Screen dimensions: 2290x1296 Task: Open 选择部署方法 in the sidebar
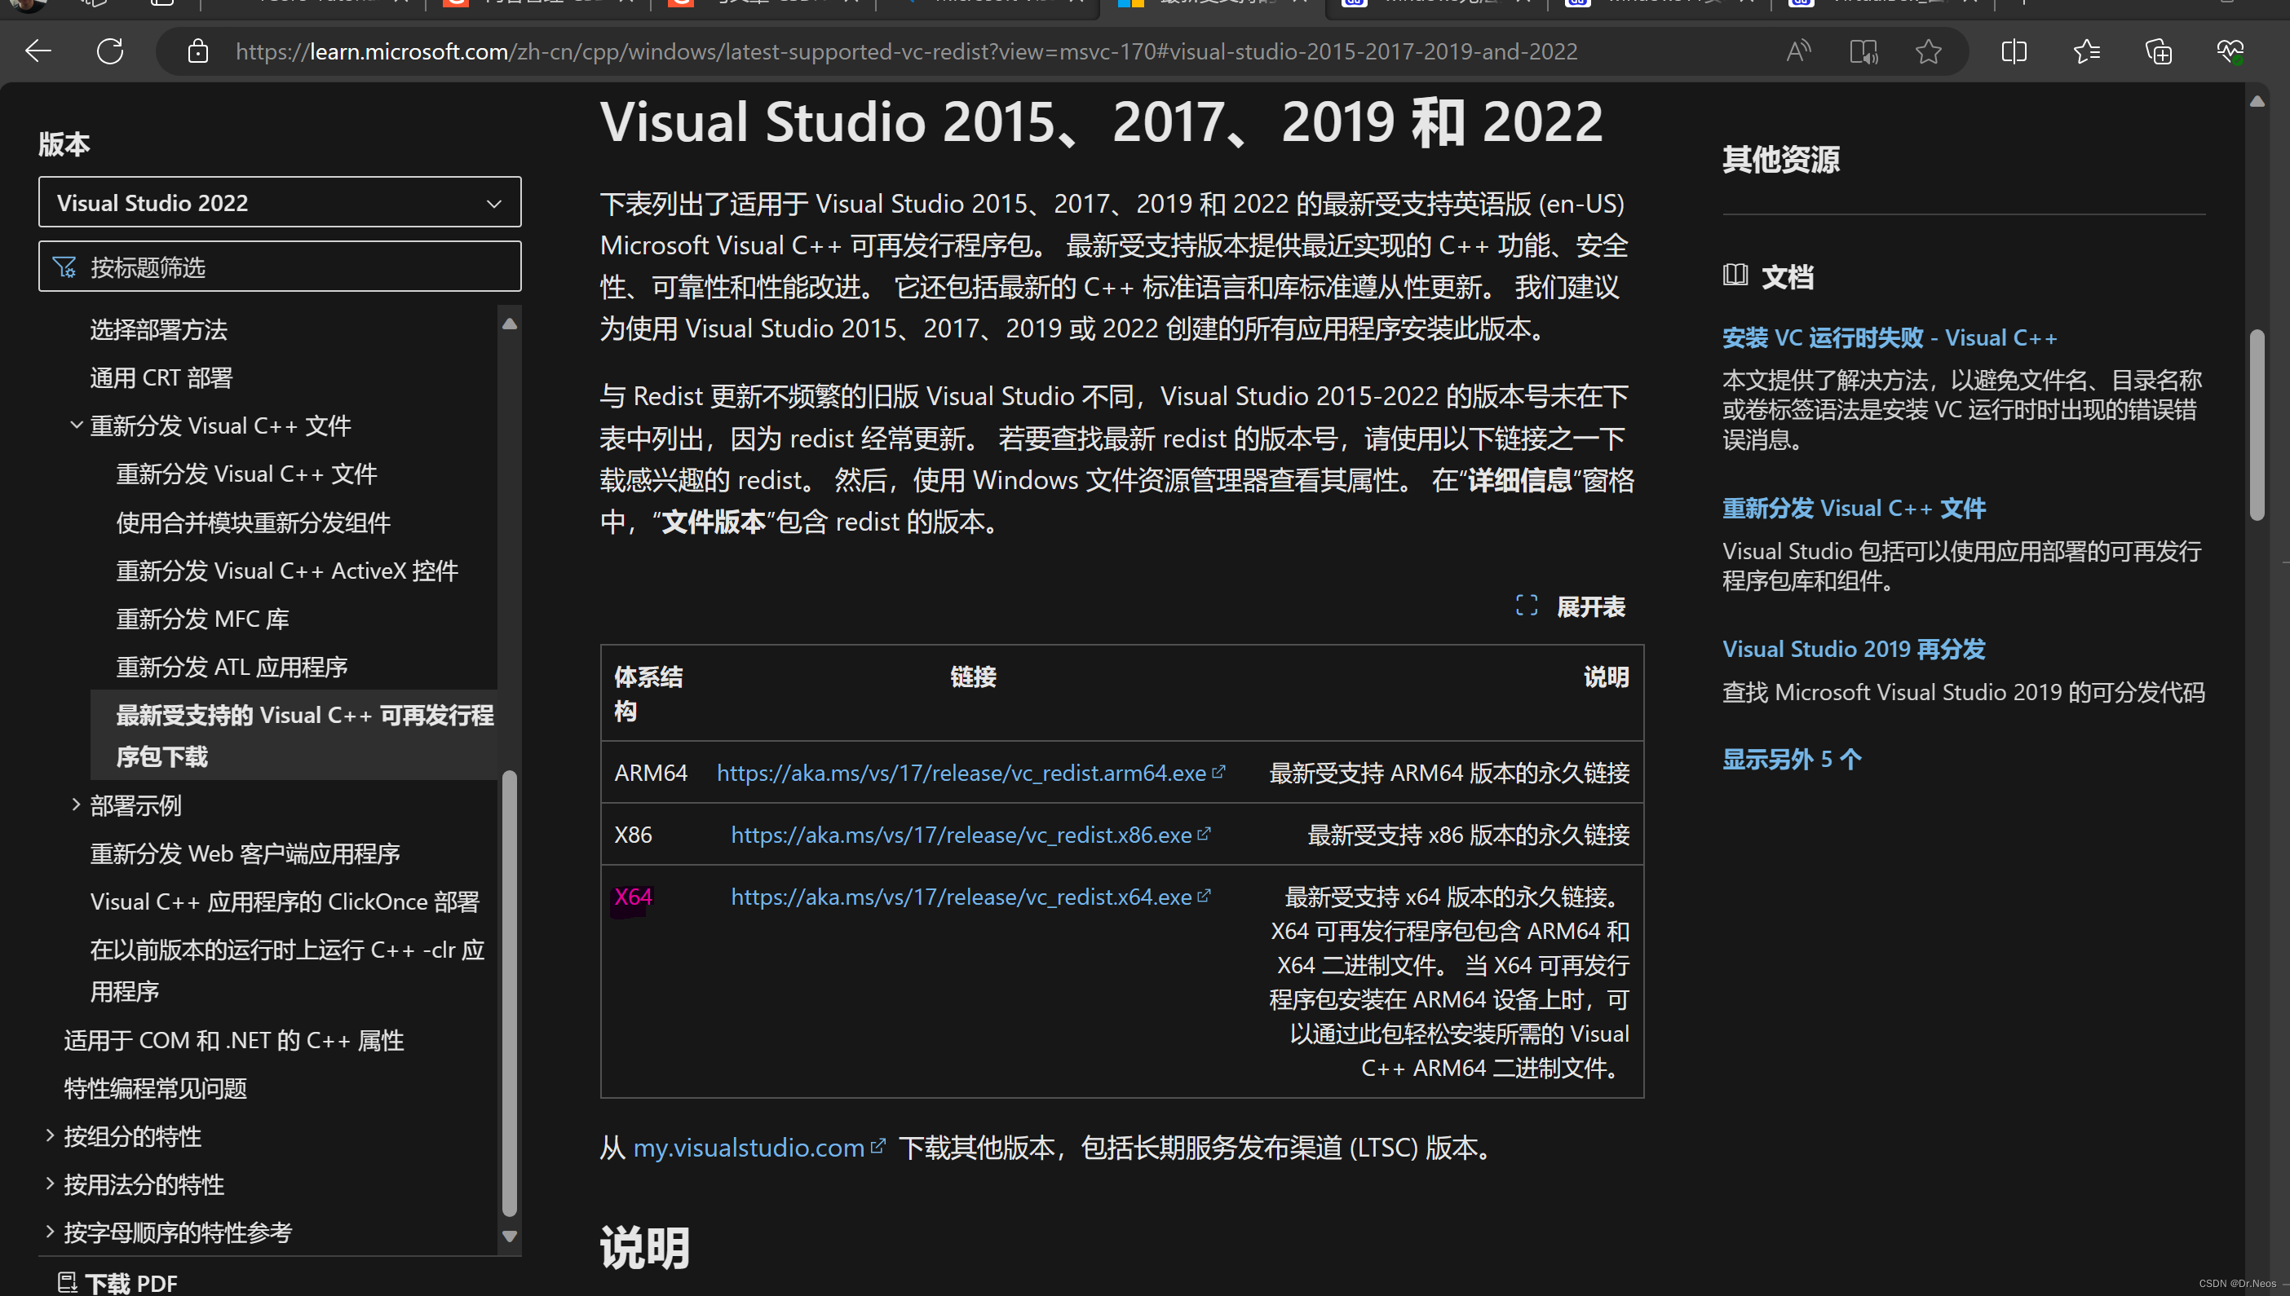[x=158, y=329]
